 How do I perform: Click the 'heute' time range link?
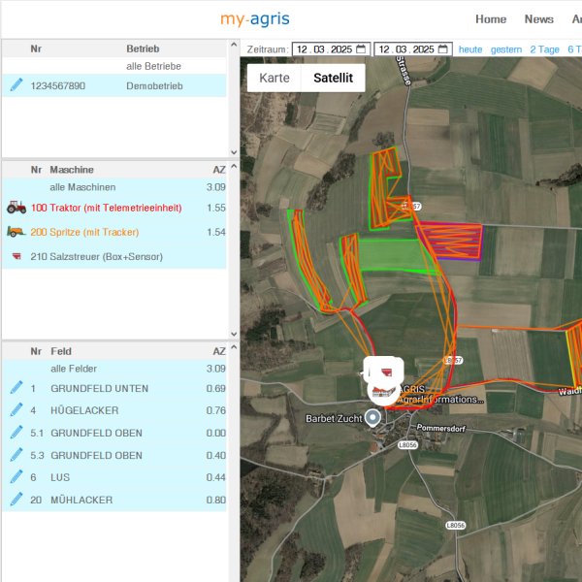(x=470, y=49)
